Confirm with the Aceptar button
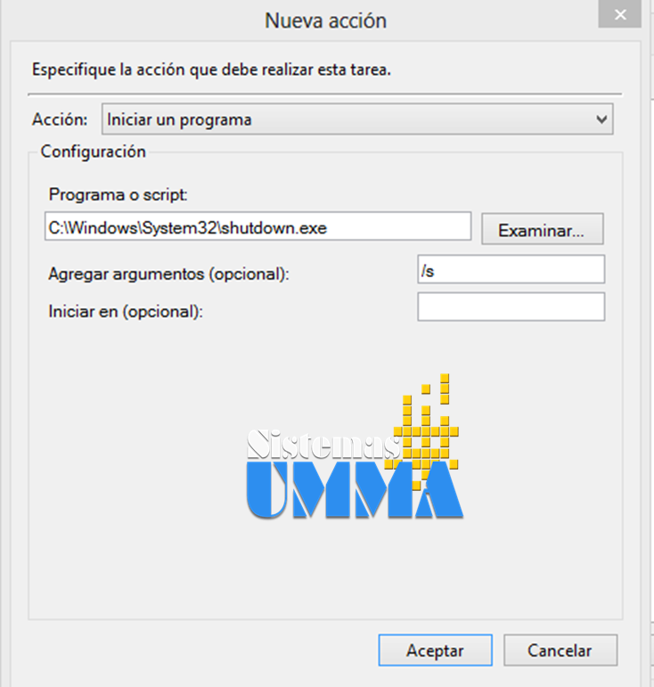This screenshot has height=687, width=654. click(434, 650)
